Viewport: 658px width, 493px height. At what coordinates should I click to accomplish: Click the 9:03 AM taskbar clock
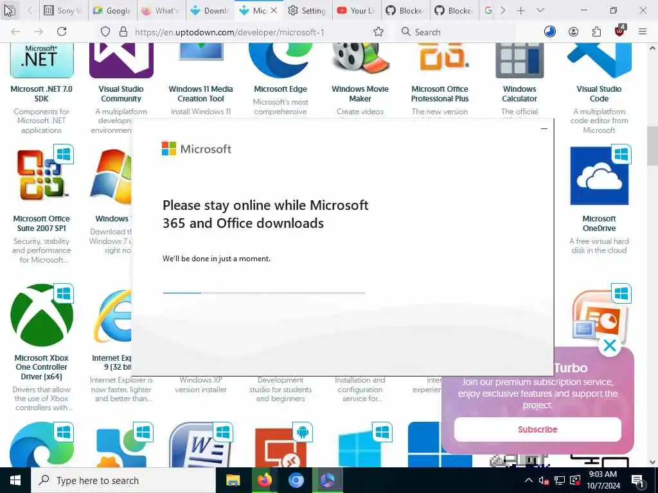tap(603, 480)
